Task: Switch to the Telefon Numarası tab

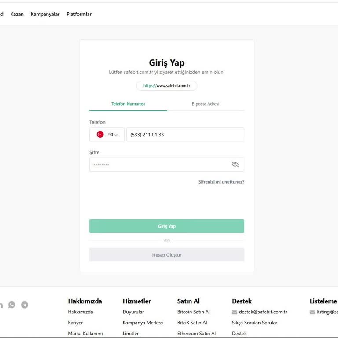Action: 128,104
